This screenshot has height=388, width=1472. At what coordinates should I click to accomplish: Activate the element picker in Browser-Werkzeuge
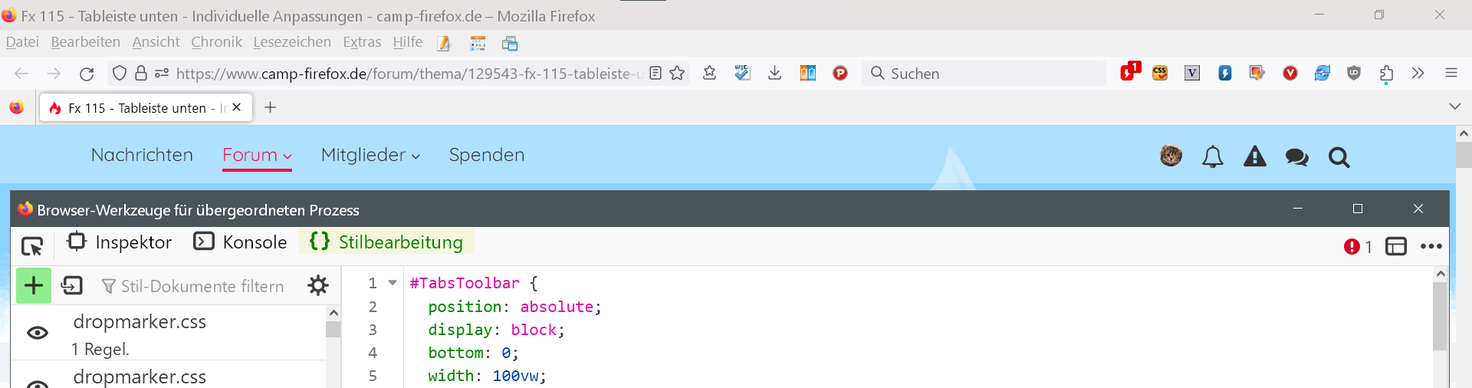(32, 246)
